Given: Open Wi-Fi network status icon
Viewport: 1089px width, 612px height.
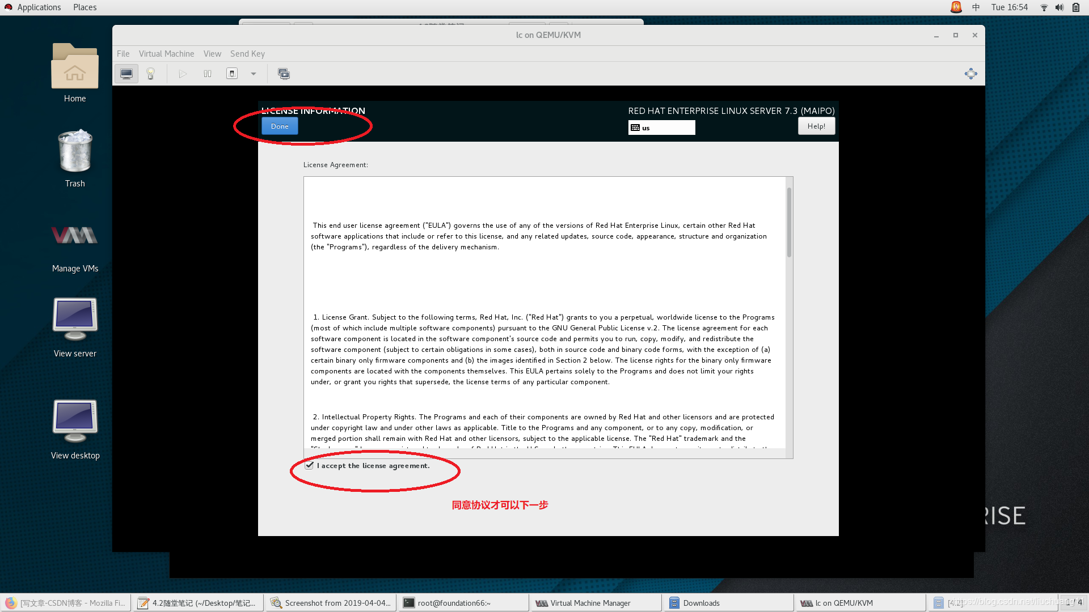Looking at the screenshot, I should pyautogui.click(x=1044, y=7).
